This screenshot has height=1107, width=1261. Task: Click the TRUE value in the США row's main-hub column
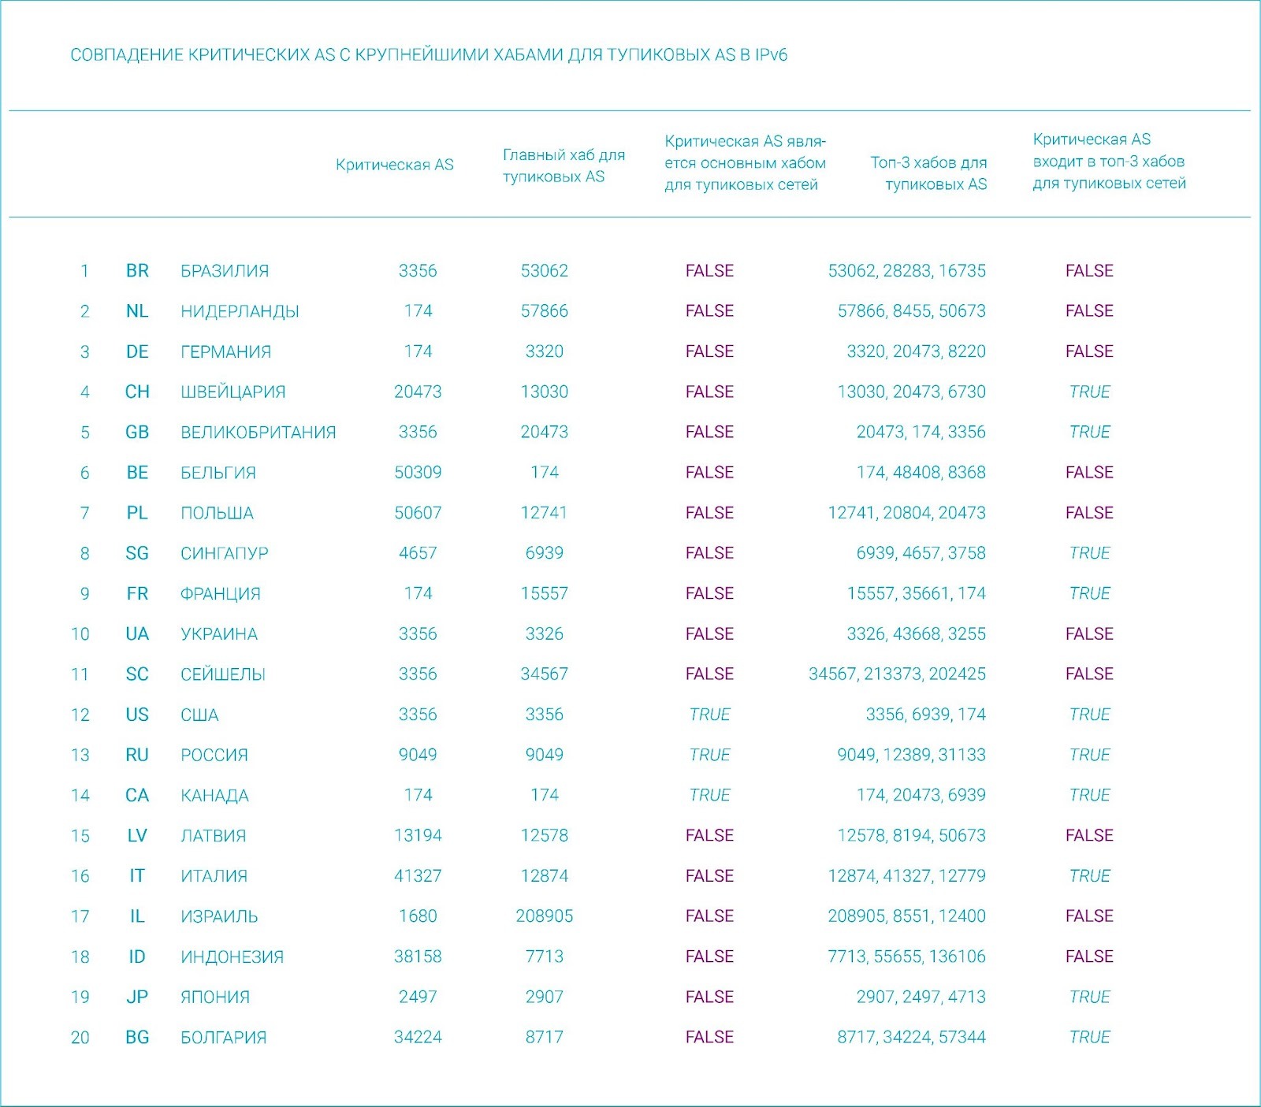coord(709,715)
